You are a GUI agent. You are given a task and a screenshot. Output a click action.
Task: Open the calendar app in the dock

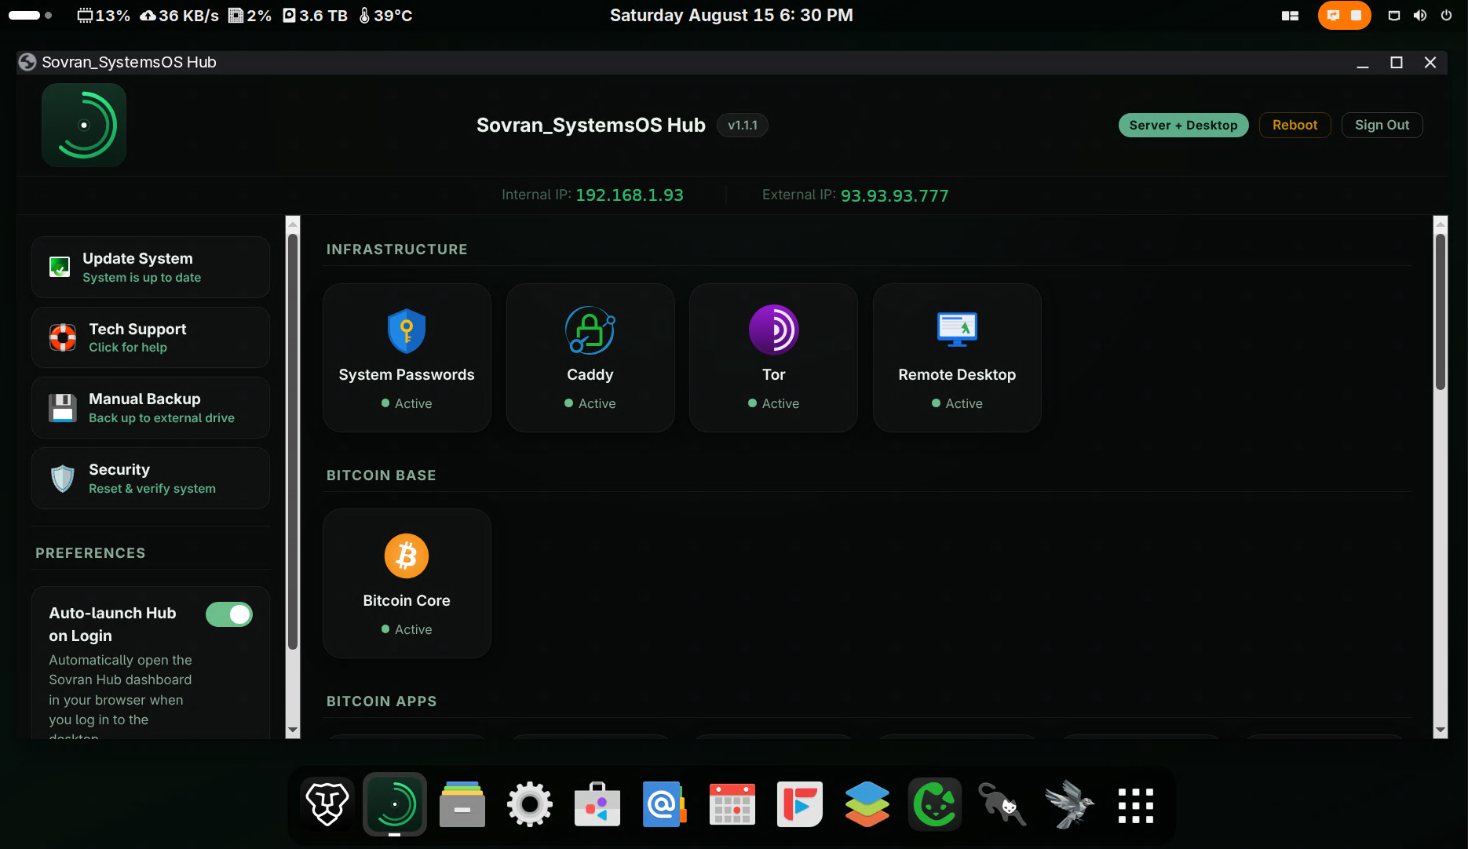pyautogui.click(x=732, y=804)
